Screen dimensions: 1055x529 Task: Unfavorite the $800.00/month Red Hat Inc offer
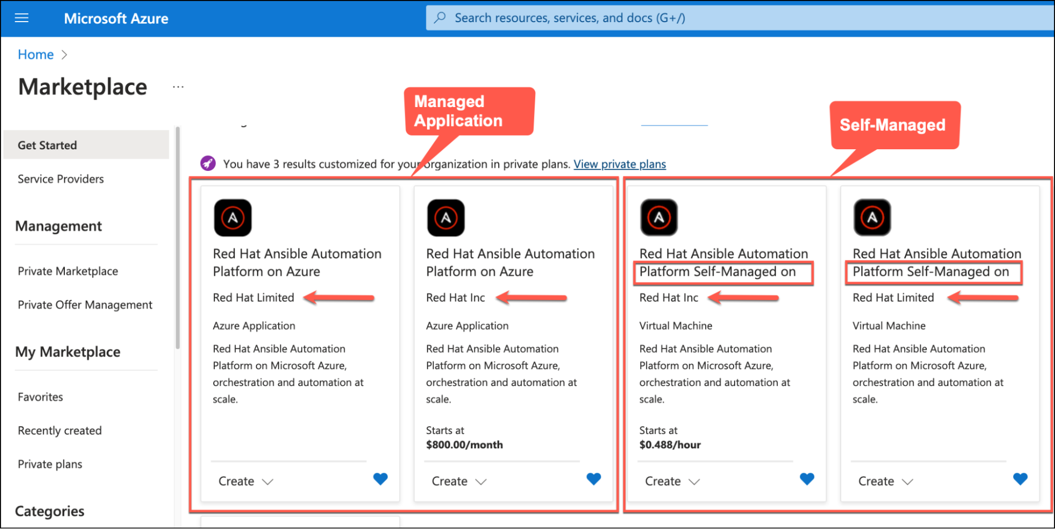coord(594,479)
